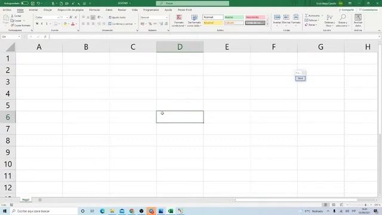The image size is (382, 215).
Task: Click the text orientation icon
Action: [x=99, y=17]
